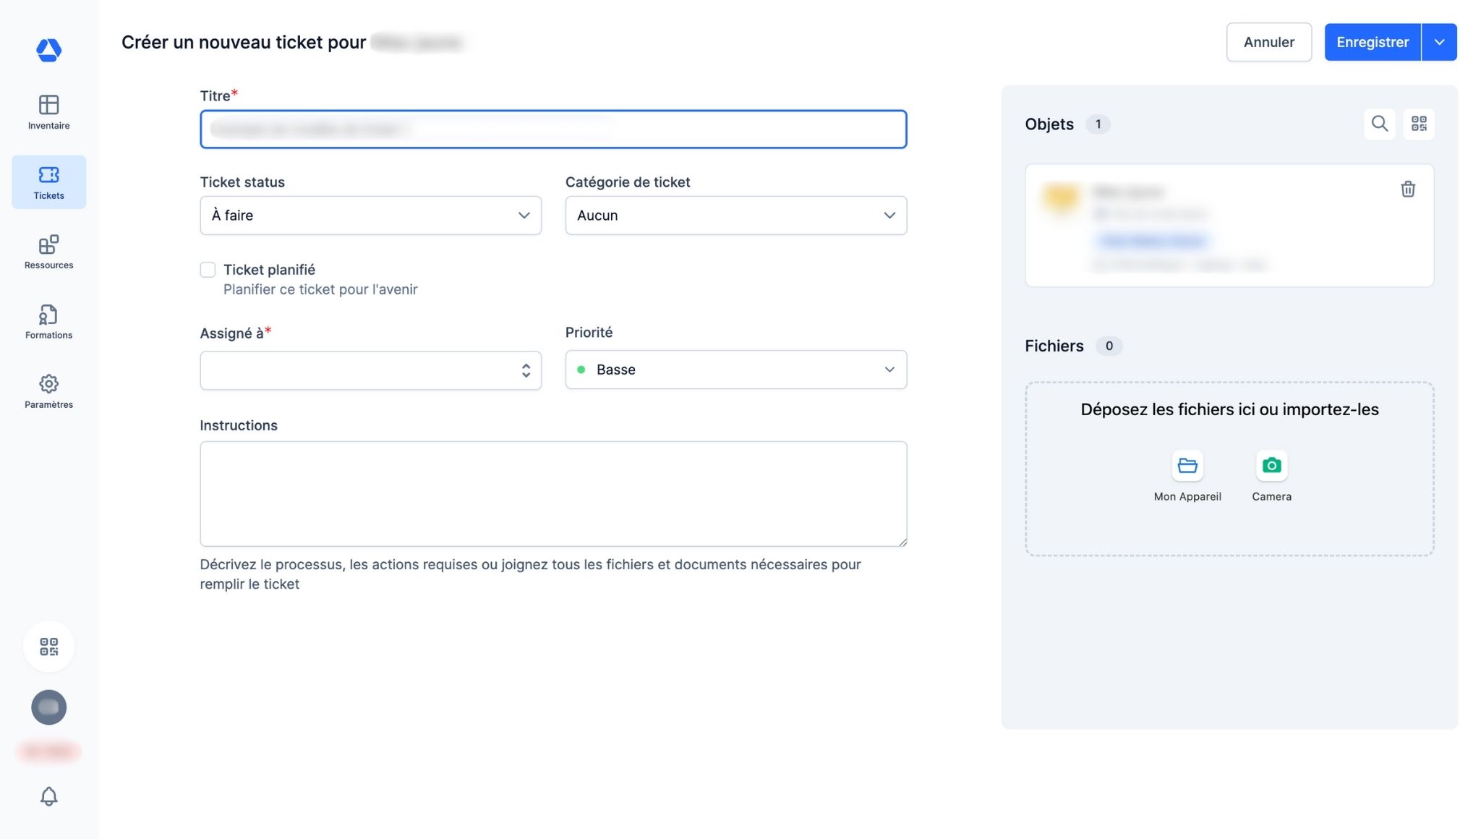Open the Ressources section

tap(48, 252)
